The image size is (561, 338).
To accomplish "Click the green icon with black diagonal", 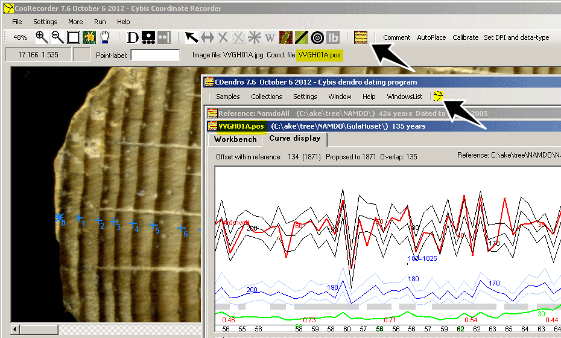I will pyautogui.click(x=301, y=37).
